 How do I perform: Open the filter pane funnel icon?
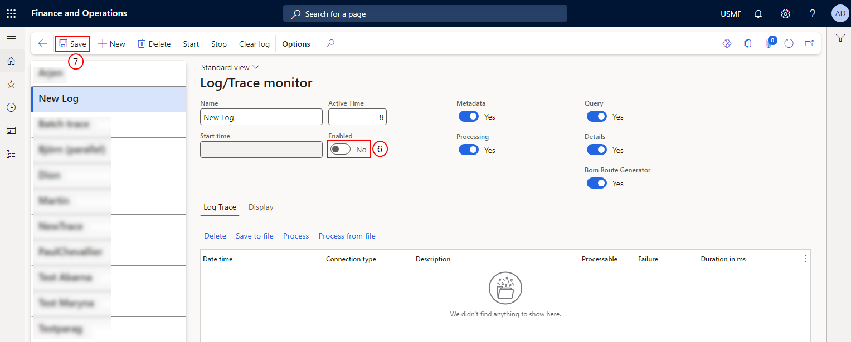pos(840,38)
